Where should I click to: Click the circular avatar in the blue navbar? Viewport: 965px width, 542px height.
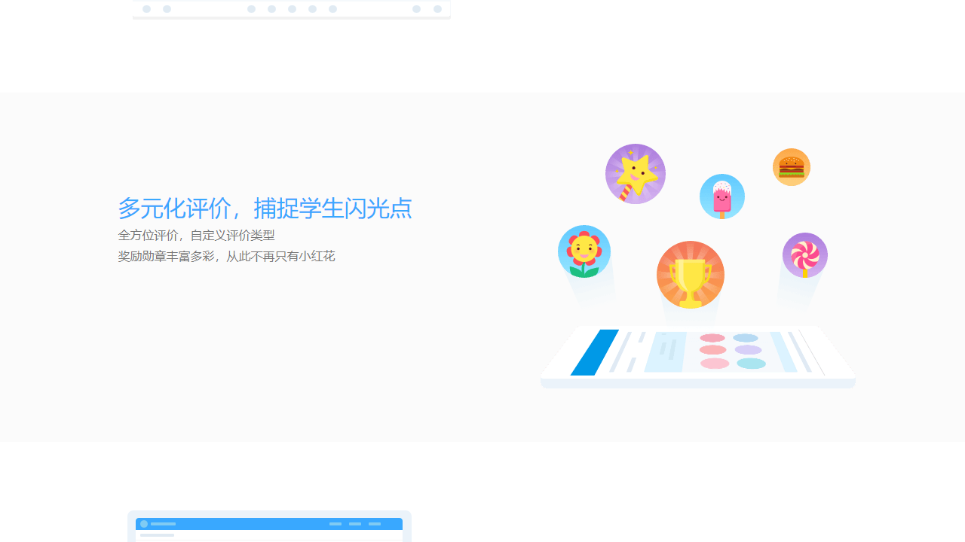pos(144,524)
